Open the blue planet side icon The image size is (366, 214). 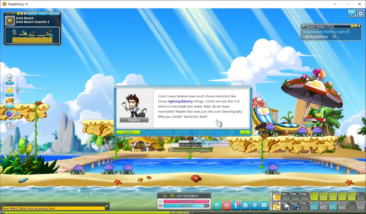click(x=10, y=114)
